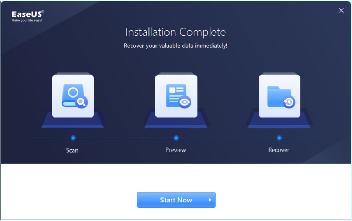Select the Recover step dot
Screen dimensions: 352x221
click(x=279, y=138)
